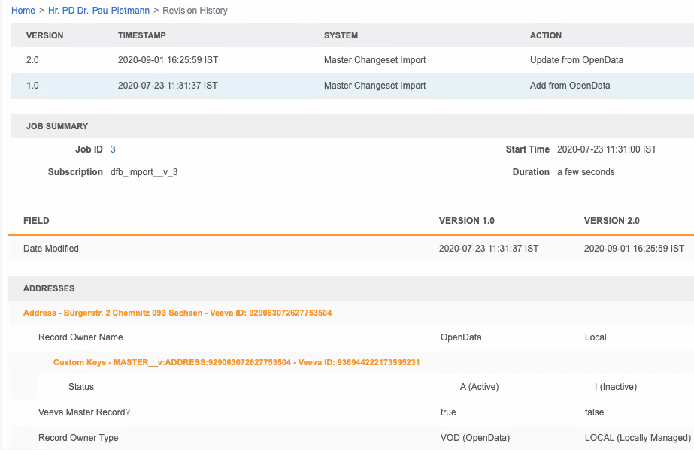Click the I (Inactive) status value
694x450 pixels.
(615, 387)
